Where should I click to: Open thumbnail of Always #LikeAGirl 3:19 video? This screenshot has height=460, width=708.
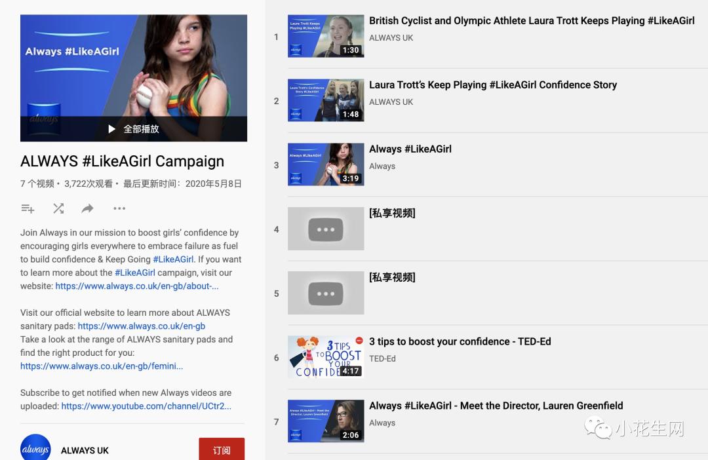click(x=326, y=164)
